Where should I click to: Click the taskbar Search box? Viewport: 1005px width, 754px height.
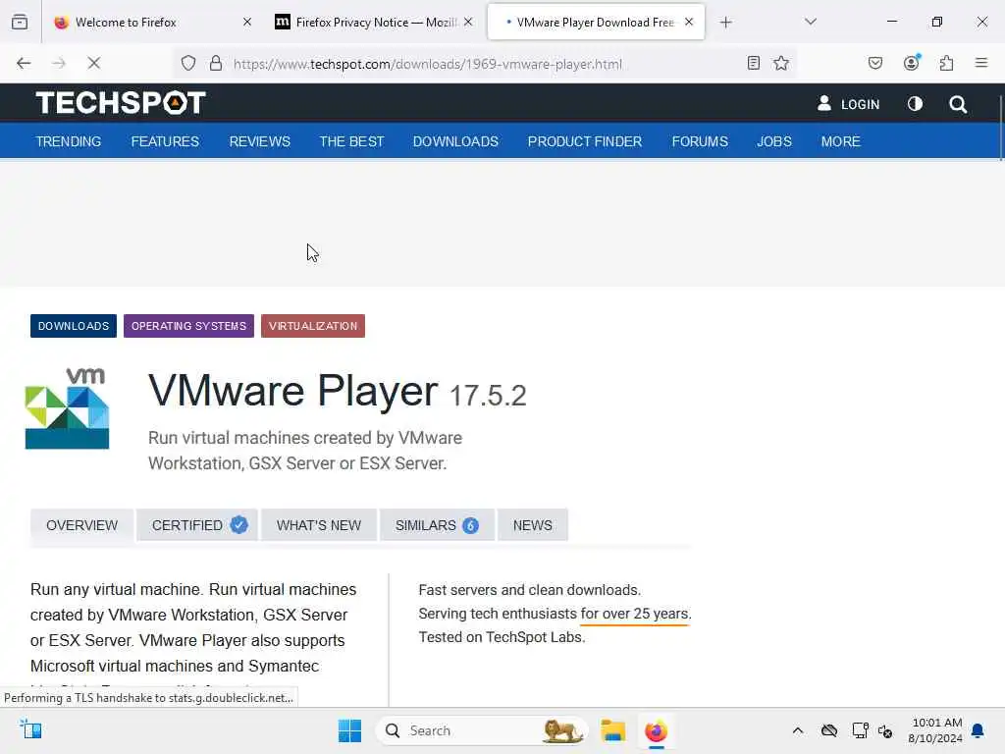[482, 730]
